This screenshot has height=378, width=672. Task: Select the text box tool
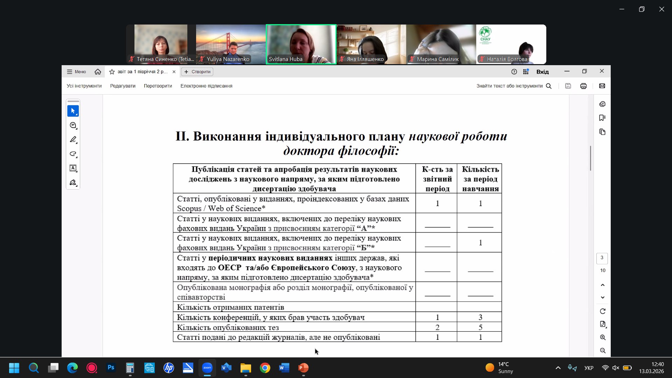[x=73, y=168]
